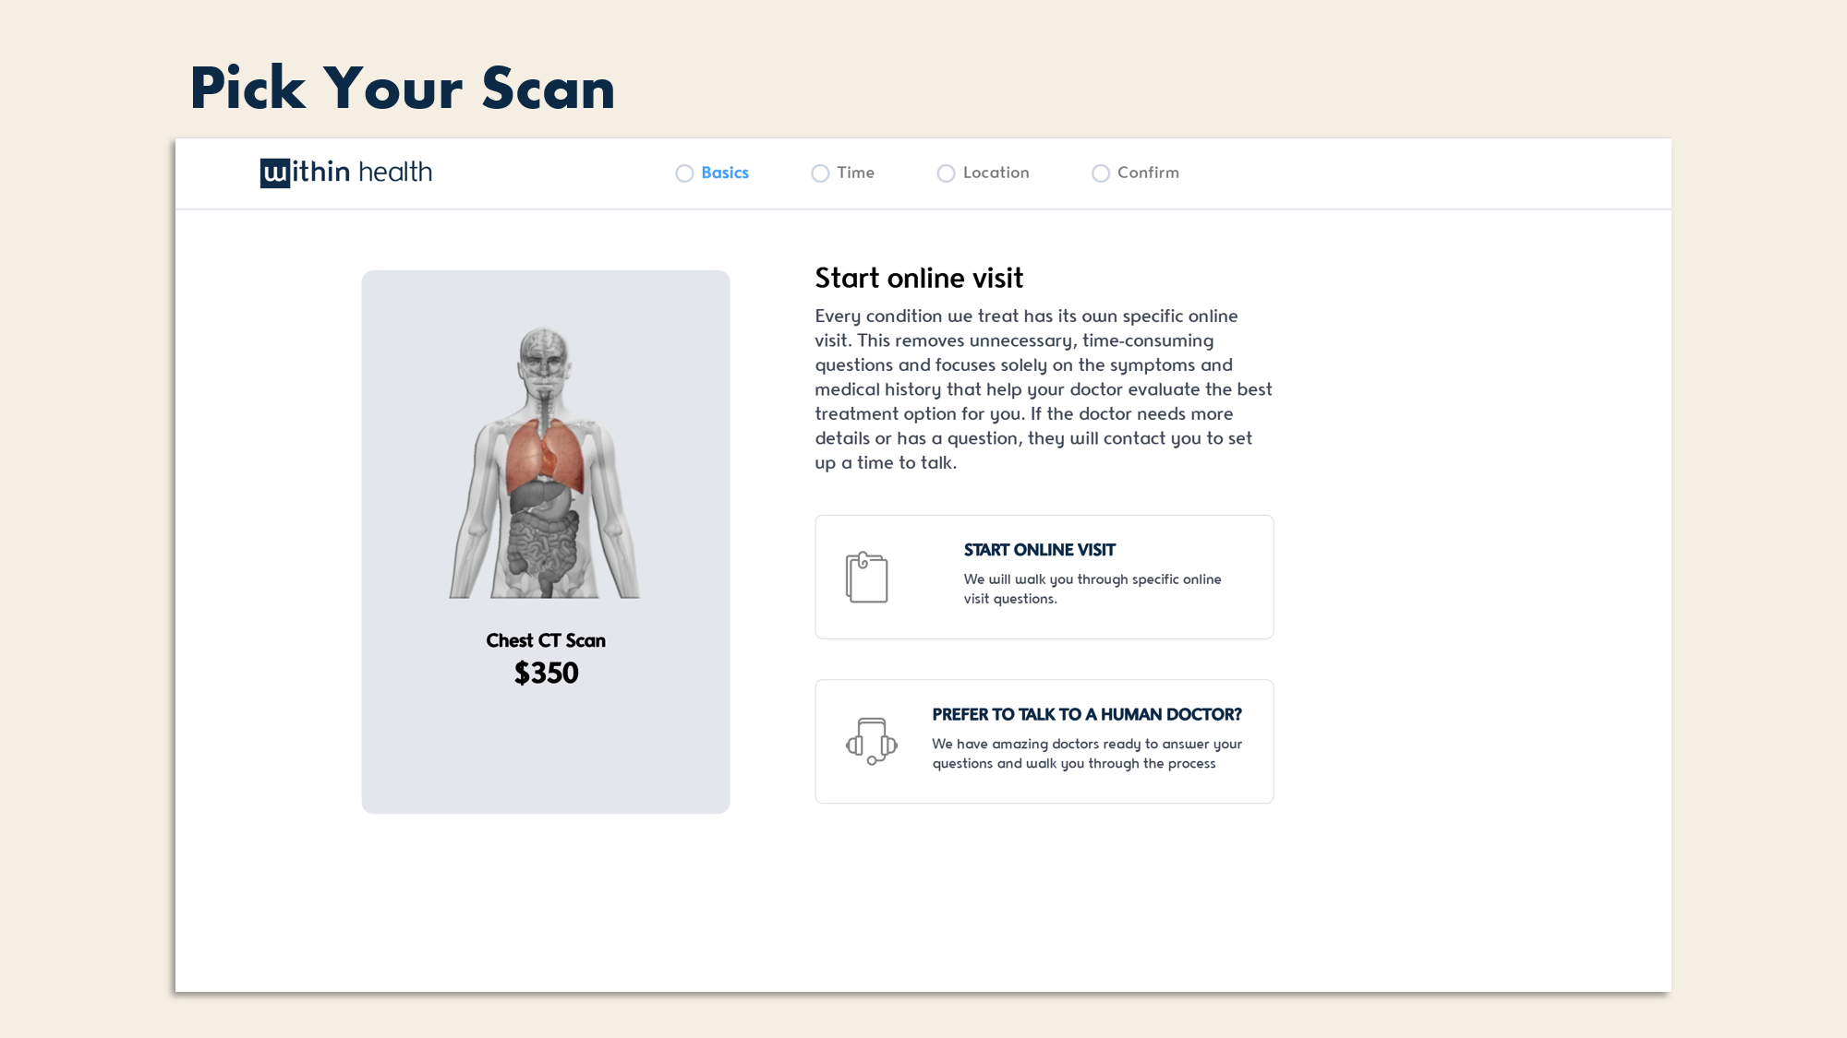This screenshot has height=1038, width=1847.
Task: Select the clipboard icon beside Start Online Visit
Action: (x=866, y=576)
